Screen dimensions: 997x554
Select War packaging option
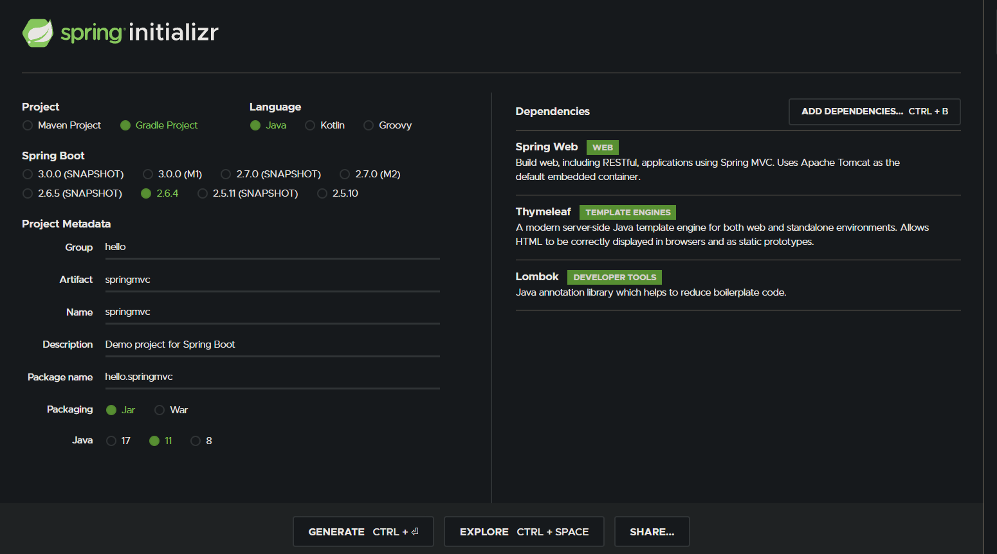click(171, 410)
